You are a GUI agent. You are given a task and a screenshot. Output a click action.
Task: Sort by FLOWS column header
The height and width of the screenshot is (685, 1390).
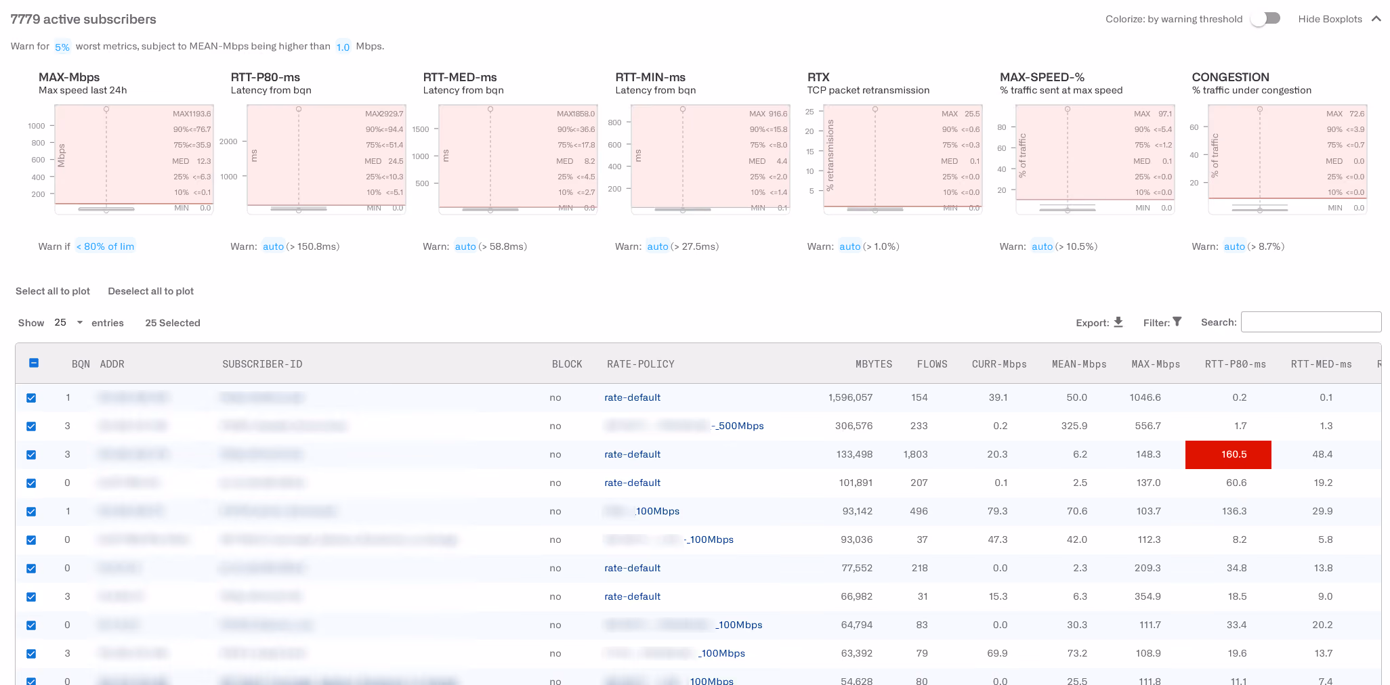tap(932, 364)
